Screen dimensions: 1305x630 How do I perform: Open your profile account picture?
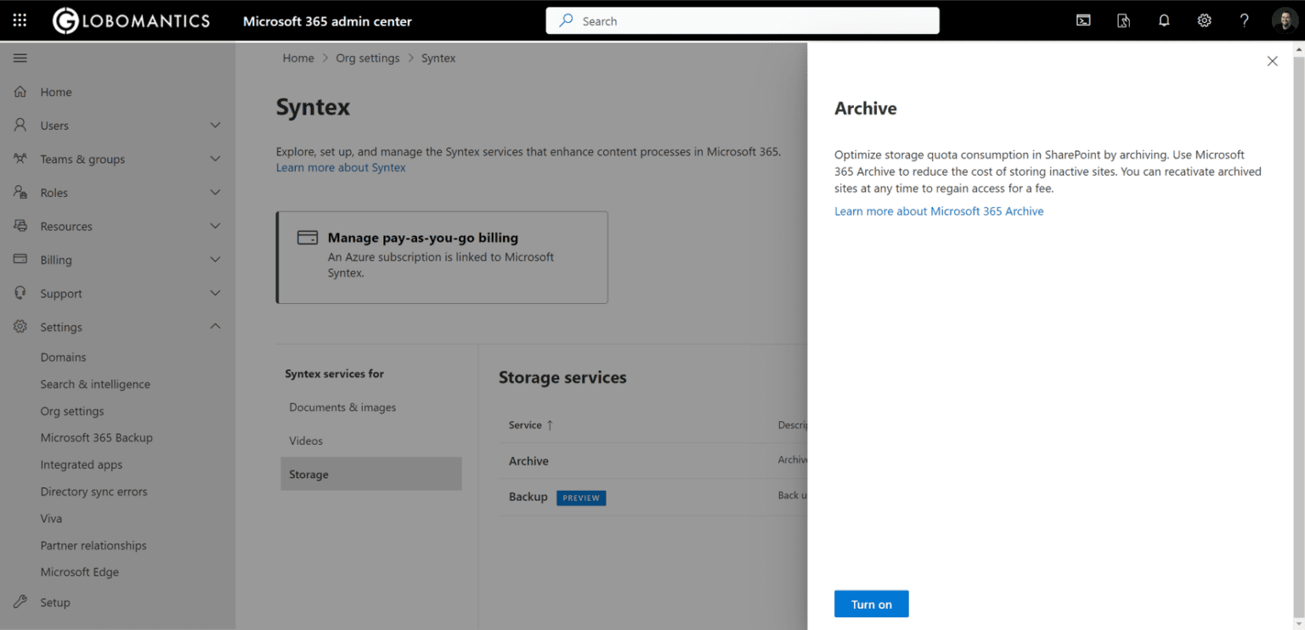point(1285,20)
